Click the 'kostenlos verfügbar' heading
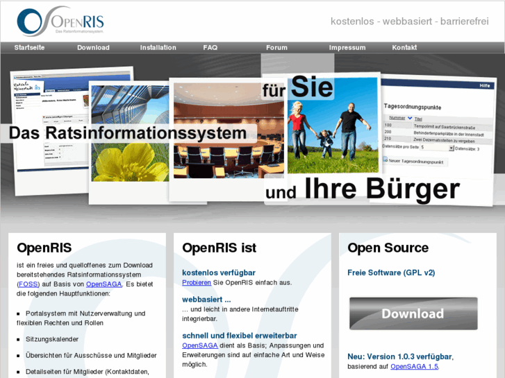 (219, 273)
